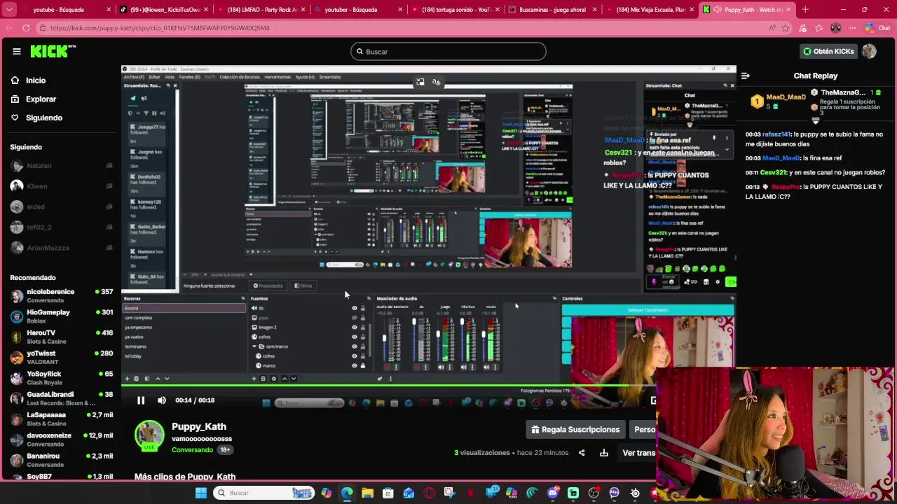Open davooxeneize recommended channel
Image resolution: width=897 pixels, height=504 pixels.
pos(62,439)
